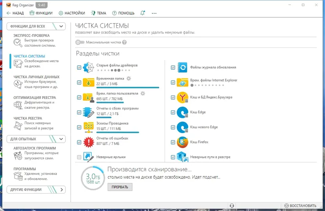
Task: Click the Яндекс.Браузер cache icon
Action: [182, 97]
